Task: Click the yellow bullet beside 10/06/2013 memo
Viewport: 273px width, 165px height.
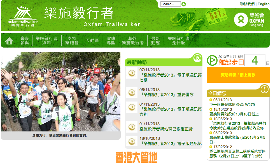Action: [x=211, y=119]
